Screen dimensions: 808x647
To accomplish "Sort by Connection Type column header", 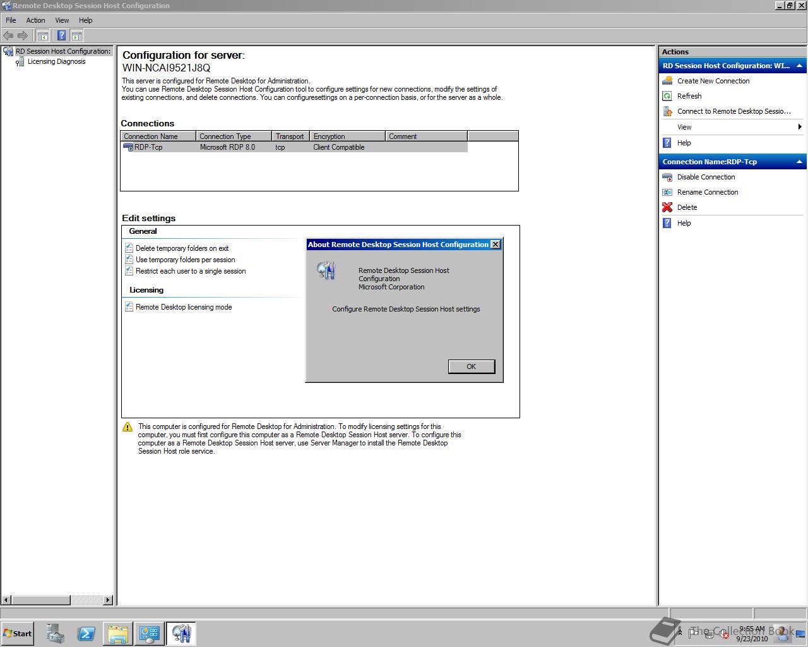I will (234, 136).
